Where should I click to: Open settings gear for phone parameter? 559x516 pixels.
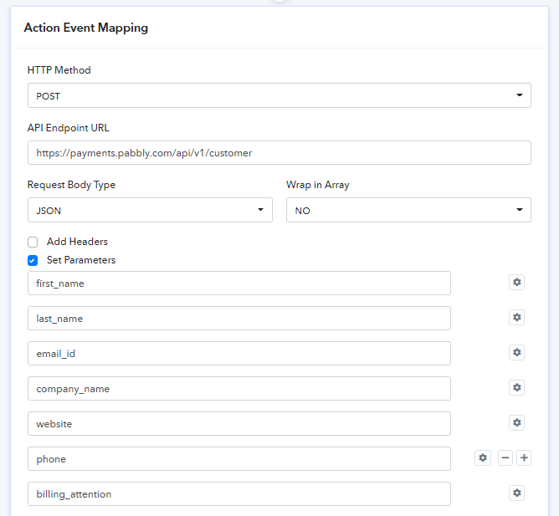coord(483,458)
